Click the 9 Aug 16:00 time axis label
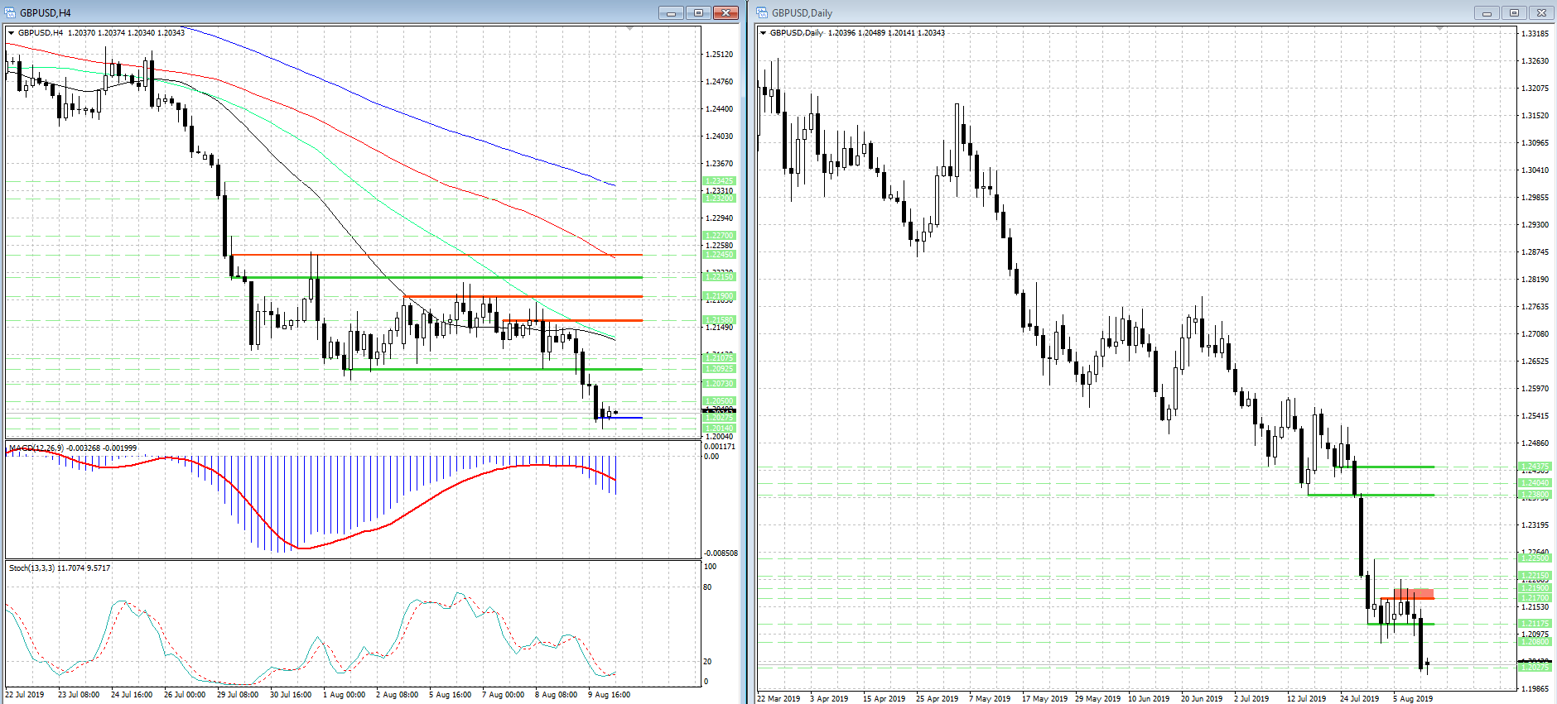The width and height of the screenshot is (1557, 704). point(609,695)
